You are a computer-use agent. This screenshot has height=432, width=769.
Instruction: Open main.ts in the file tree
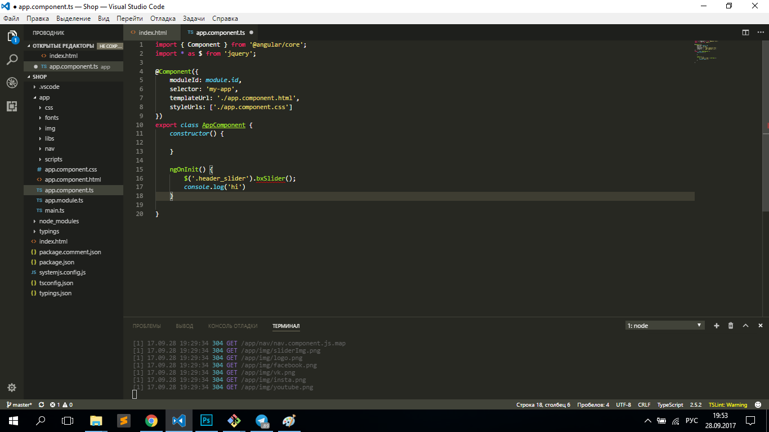coord(73,210)
